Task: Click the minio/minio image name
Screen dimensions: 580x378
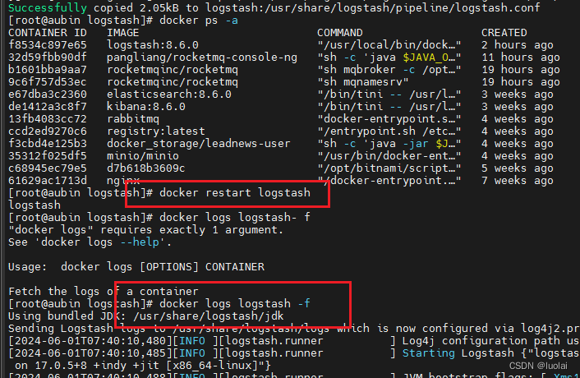Action: [x=143, y=156]
